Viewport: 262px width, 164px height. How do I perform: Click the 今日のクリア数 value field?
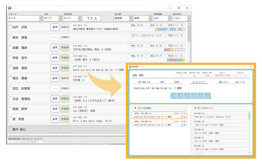(181, 75)
